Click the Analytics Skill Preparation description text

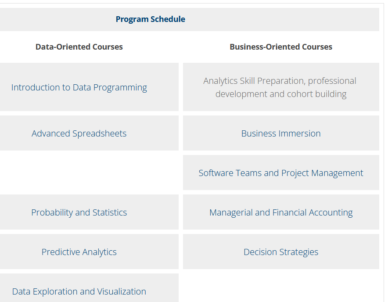tap(280, 87)
